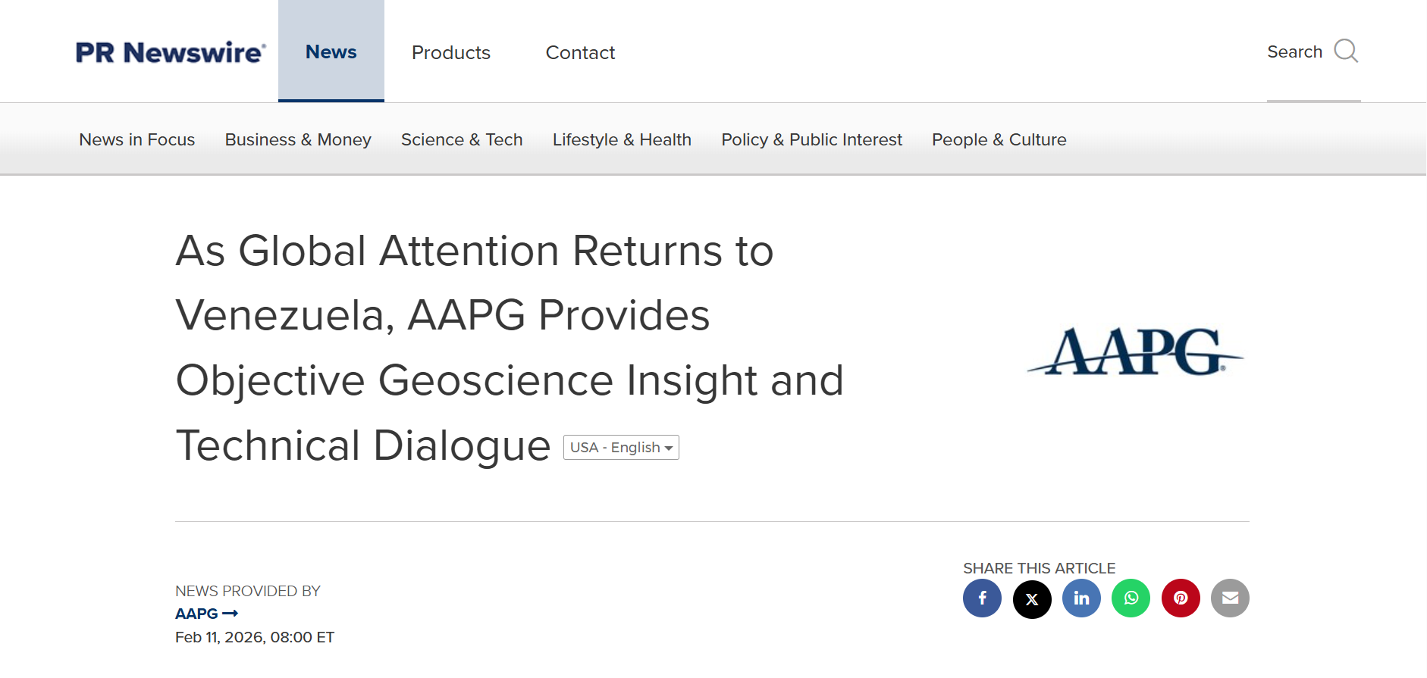
Task: Go to the PR Newswire homepage logo
Action: click(x=170, y=52)
